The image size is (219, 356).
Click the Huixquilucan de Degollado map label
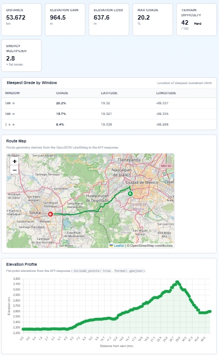pos(97,198)
